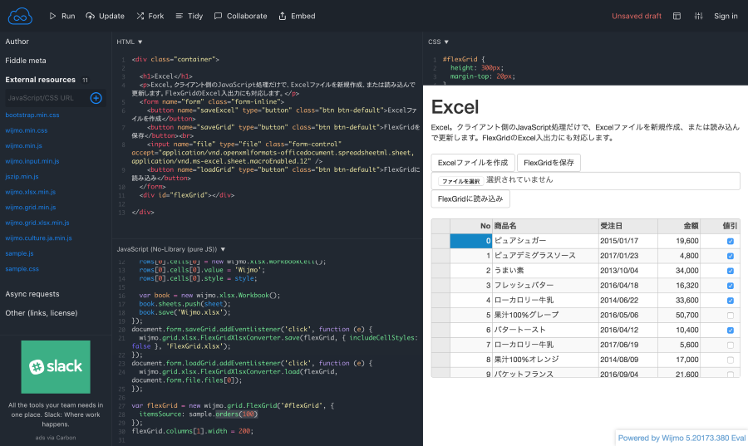Expand the Author section
748x446 pixels.
pos(17,42)
